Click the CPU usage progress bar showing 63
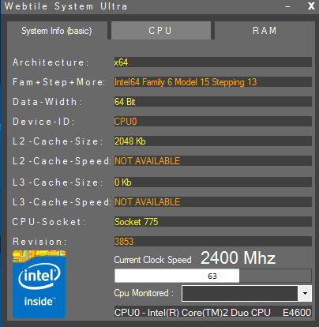This screenshot has height=327, width=319. tap(213, 276)
